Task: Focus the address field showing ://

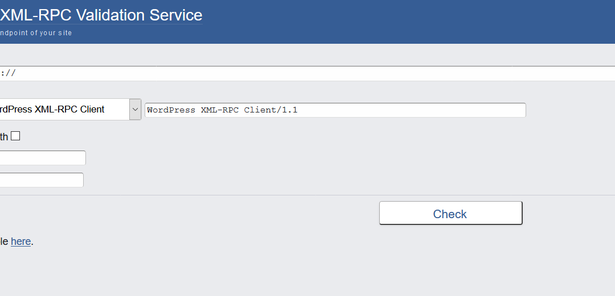Action: pos(307,73)
